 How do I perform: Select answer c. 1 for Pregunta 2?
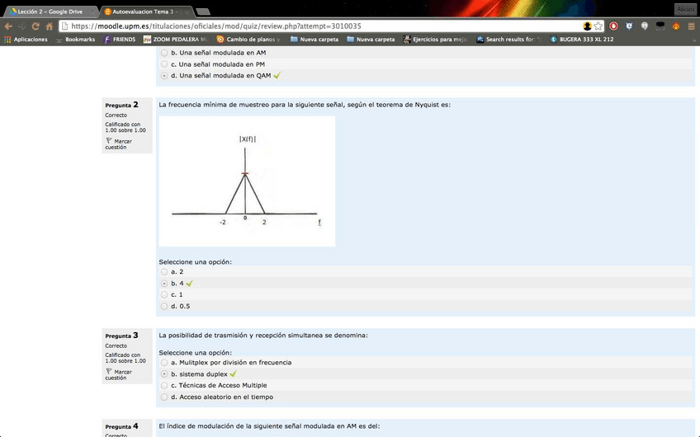(x=164, y=294)
